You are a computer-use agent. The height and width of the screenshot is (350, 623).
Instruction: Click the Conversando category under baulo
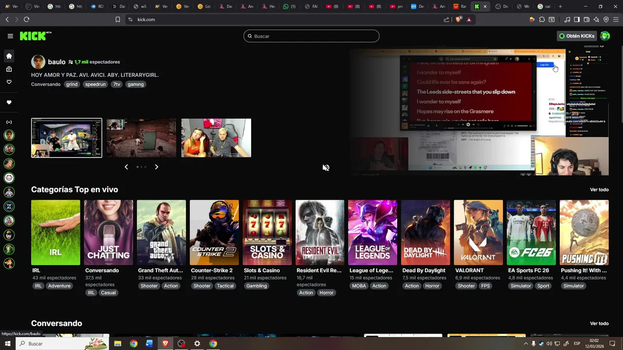point(46,84)
